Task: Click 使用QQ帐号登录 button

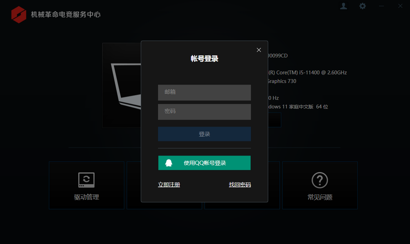Action: tap(204, 163)
